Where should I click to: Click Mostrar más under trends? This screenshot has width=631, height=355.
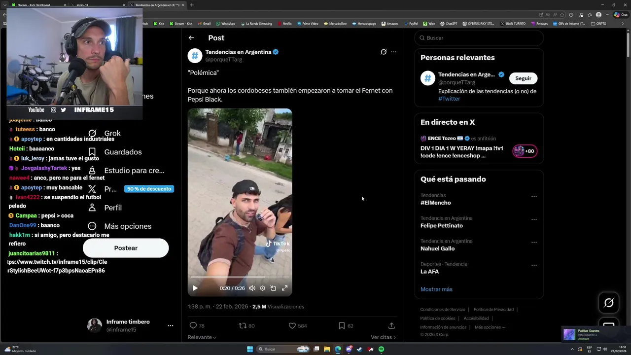436,289
